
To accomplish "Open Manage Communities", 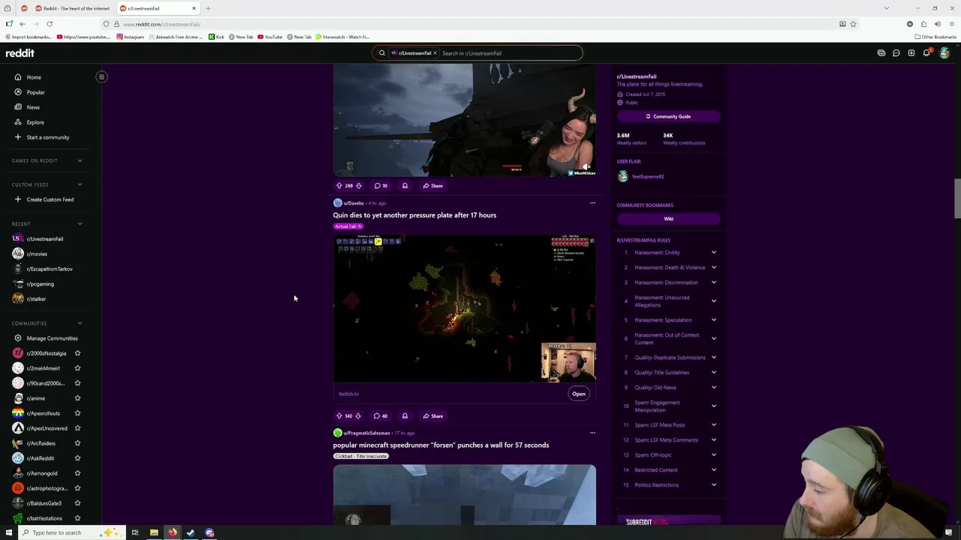I will pyautogui.click(x=51, y=338).
